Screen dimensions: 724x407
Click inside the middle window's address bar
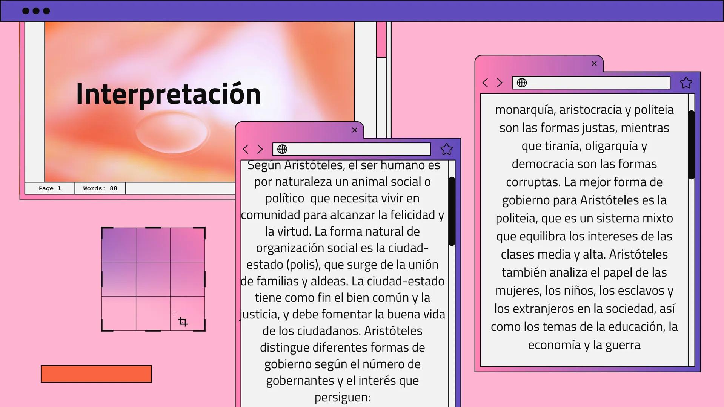coord(351,149)
